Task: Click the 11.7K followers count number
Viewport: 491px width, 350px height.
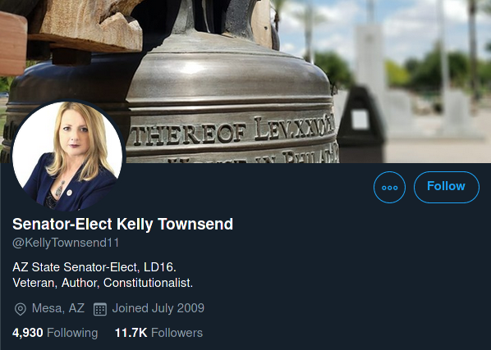Action: click(131, 333)
